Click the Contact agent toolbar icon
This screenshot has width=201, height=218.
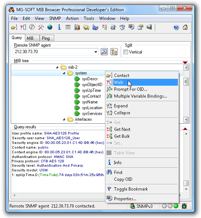click(x=14, y=27)
